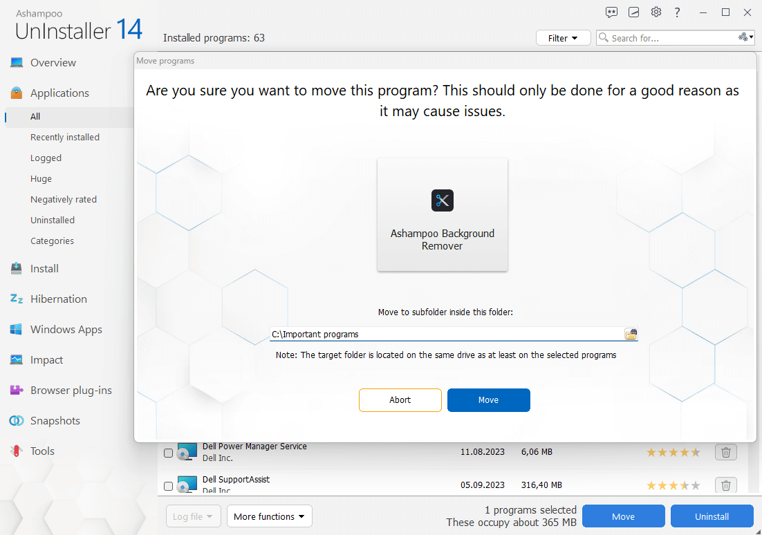Click the help question mark icon
Image resolution: width=762 pixels, height=535 pixels.
[x=678, y=12]
